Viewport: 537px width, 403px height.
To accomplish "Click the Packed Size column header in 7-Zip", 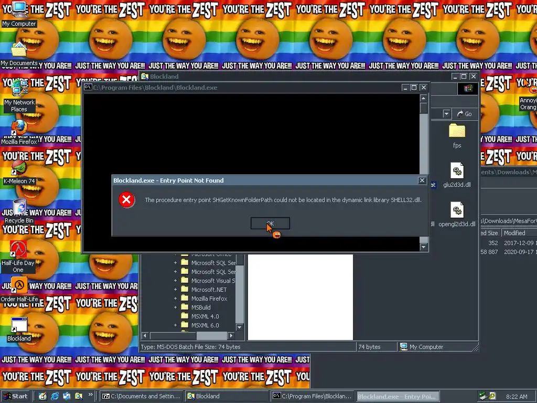I will (x=490, y=232).
